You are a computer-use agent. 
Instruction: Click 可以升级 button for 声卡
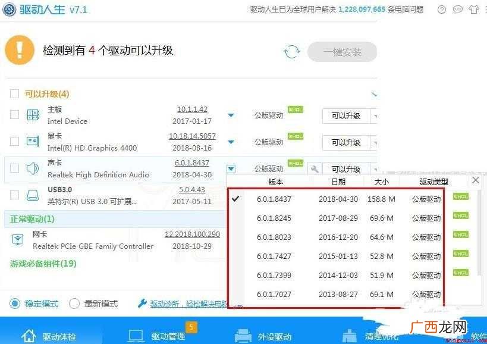[346, 169]
